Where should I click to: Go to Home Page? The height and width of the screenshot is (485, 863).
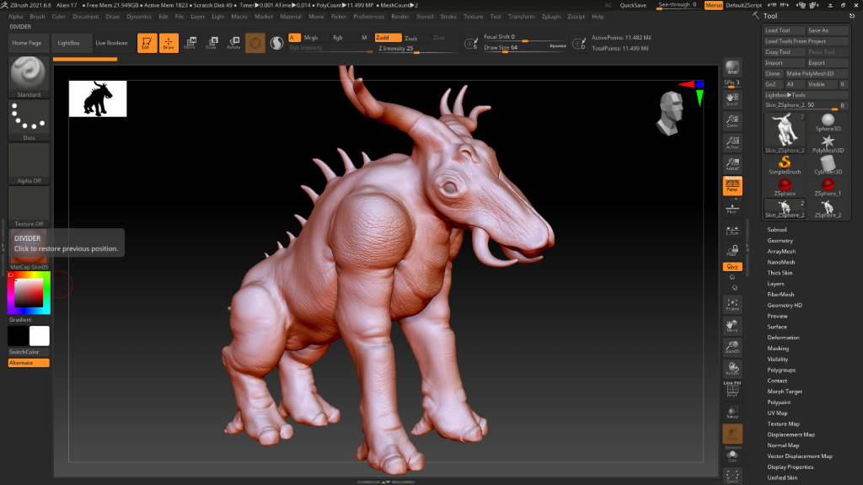pos(27,43)
